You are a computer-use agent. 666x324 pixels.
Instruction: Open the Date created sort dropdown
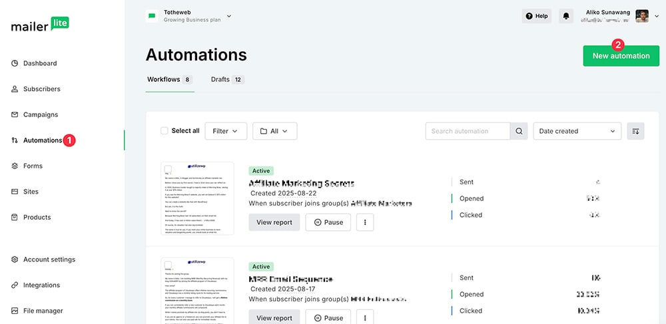click(577, 131)
